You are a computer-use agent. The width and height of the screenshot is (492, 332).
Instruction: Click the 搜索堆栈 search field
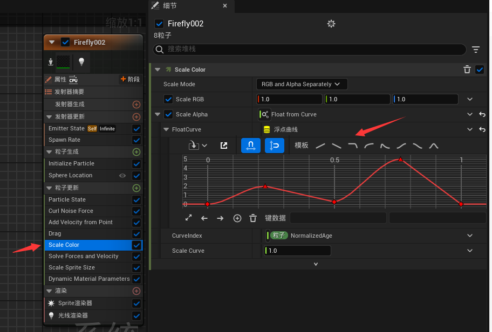(309, 50)
